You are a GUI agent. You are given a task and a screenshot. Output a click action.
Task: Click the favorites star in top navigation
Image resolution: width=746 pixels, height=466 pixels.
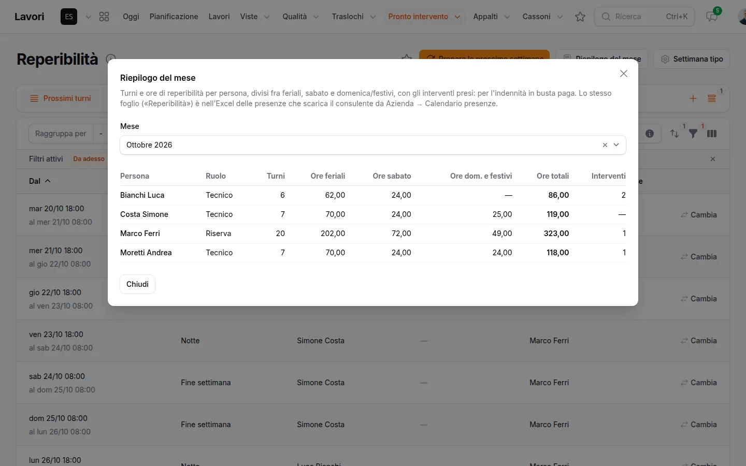(x=580, y=17)
